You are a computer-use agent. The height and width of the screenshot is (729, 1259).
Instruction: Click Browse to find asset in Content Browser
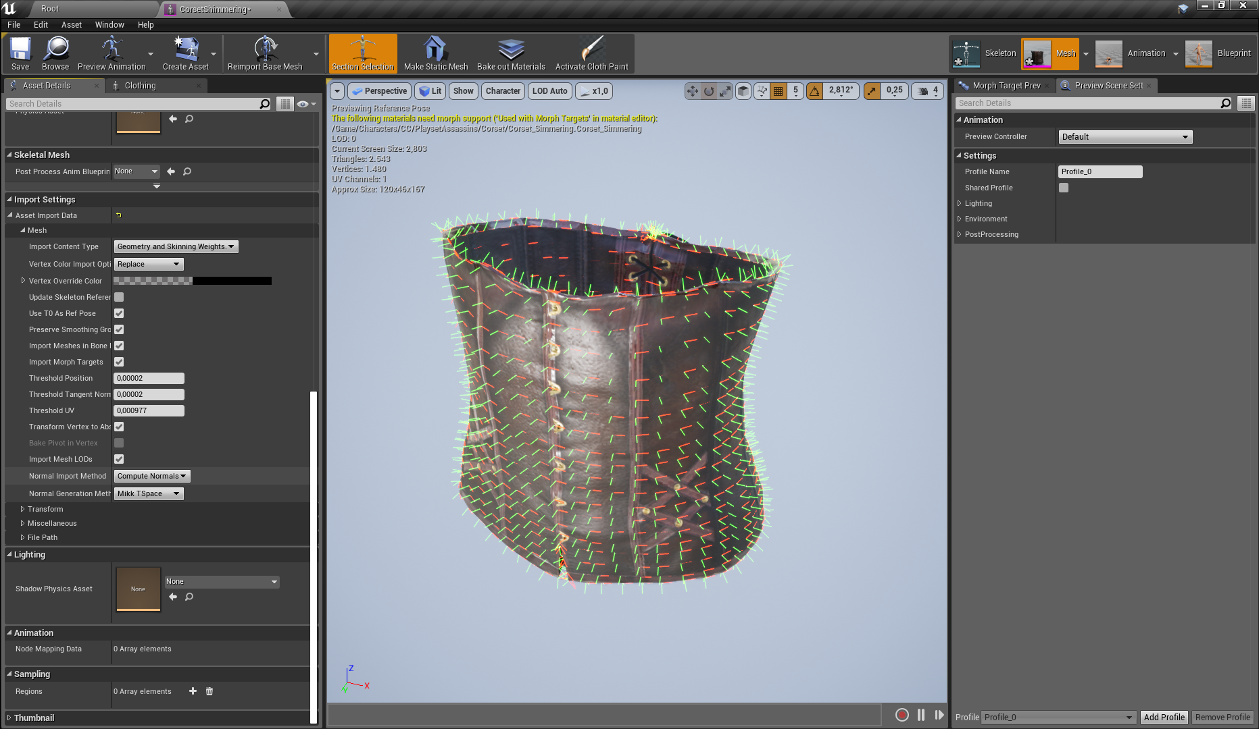[55, 53]
